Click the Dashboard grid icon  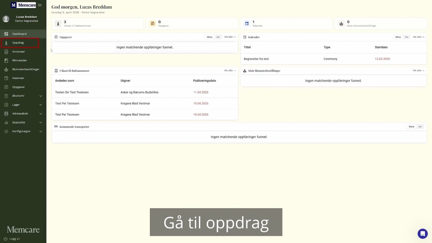click(6, 34)
